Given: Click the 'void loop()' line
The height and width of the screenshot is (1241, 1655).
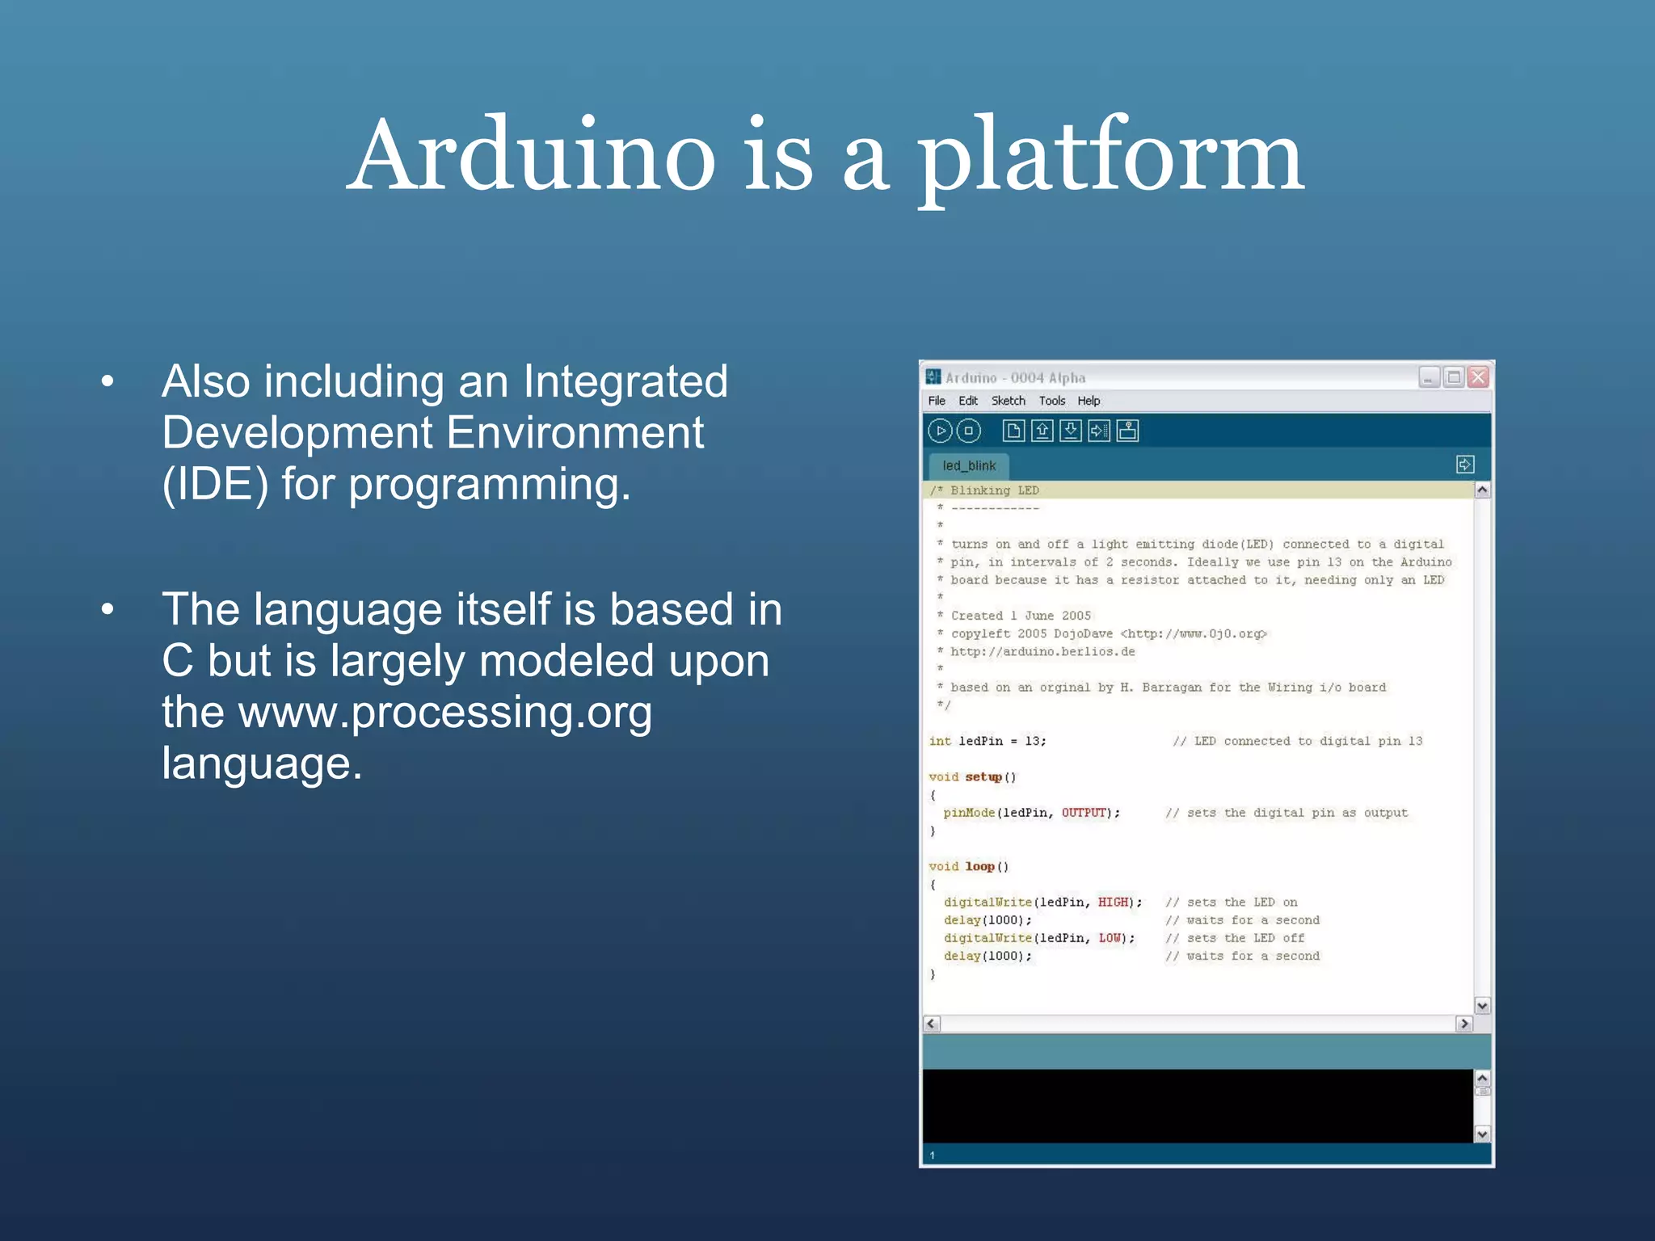Looking at the screenshot, I should [x=969, y=867].
